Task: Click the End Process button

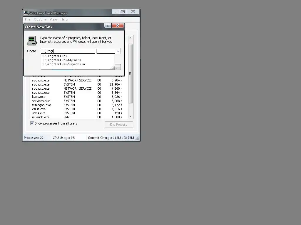Action: pyautogui.click(x=119, y=125)
